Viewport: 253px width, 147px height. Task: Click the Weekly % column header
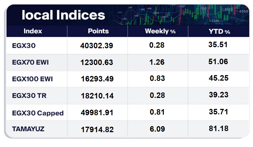point(160,31)
